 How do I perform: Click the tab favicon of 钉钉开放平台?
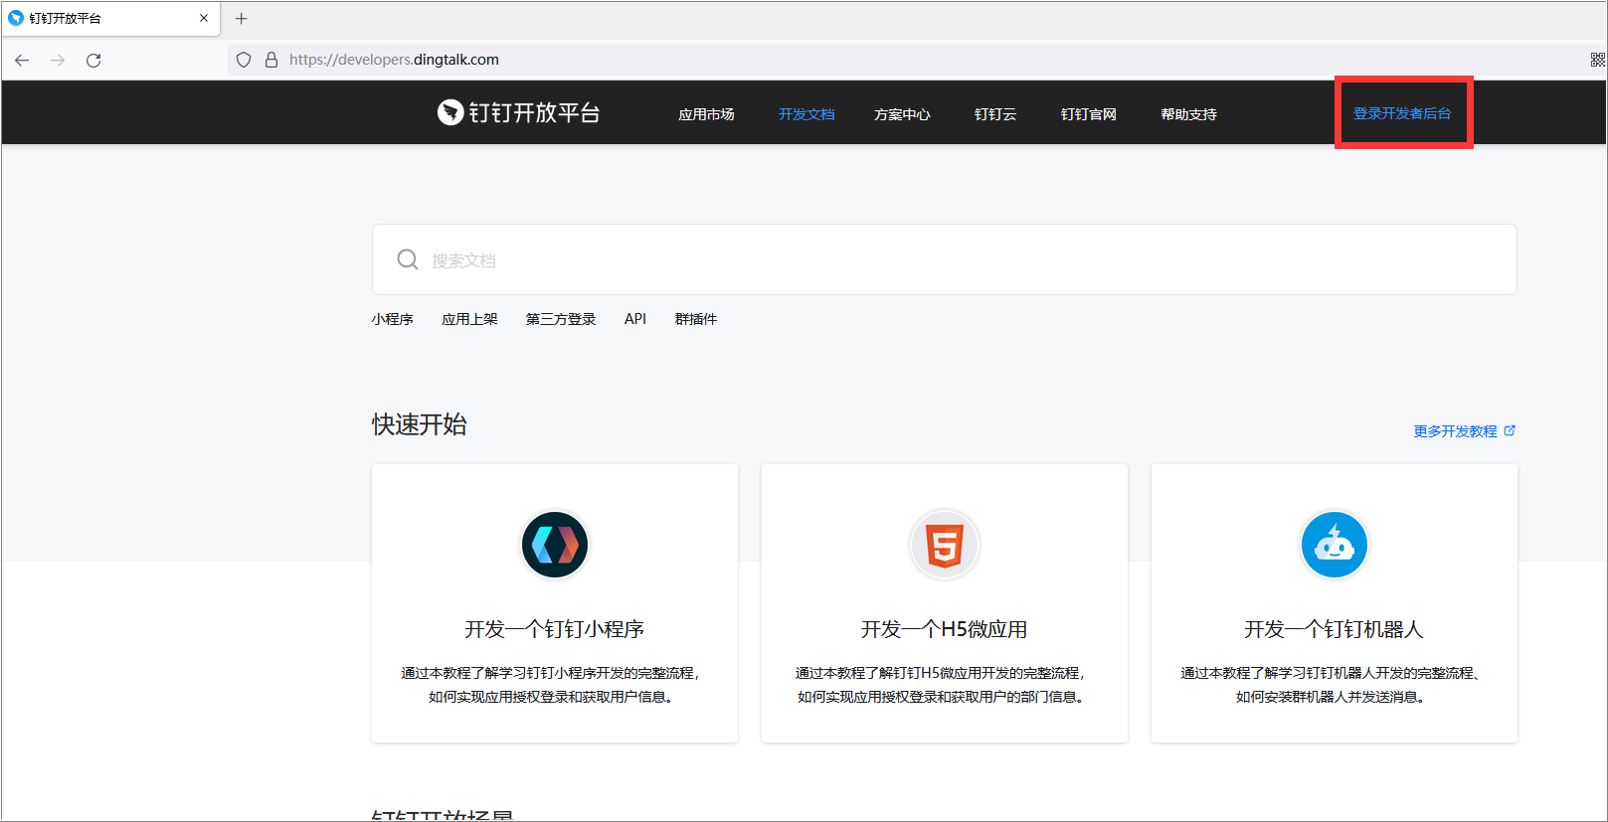[x=16, y=18]
